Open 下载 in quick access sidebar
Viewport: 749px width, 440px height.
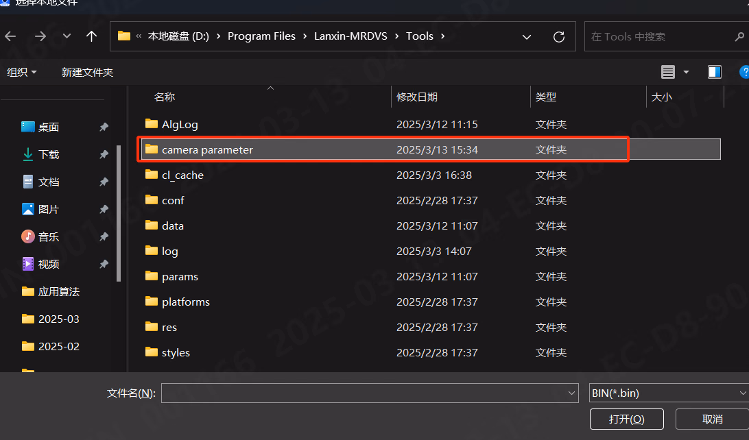(40, 154)
